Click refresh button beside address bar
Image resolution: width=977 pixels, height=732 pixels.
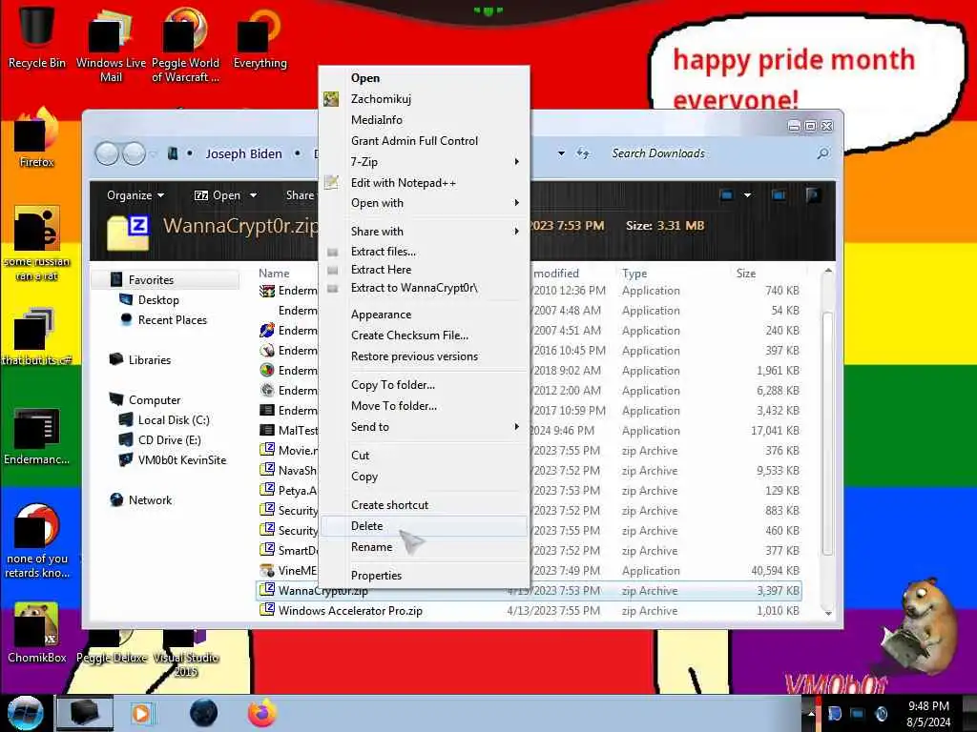click(x=583, y=153)
